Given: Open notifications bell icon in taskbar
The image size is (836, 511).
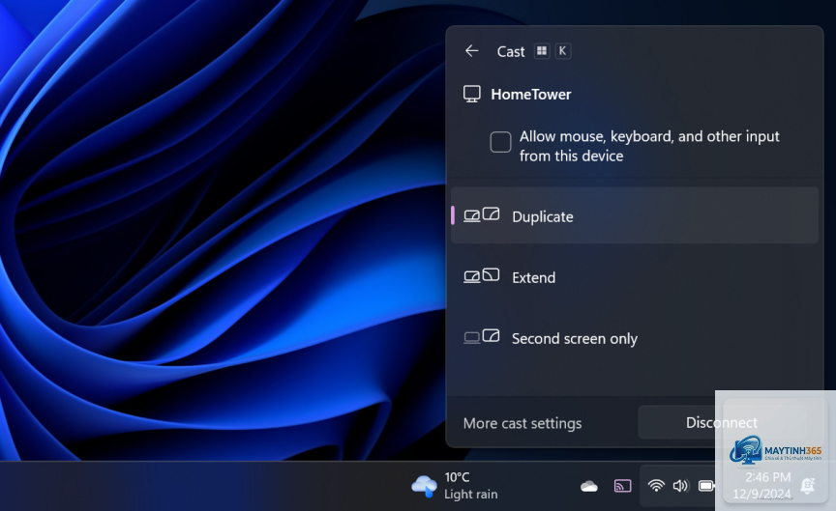Looking at the screenshot, I should 808,486.
